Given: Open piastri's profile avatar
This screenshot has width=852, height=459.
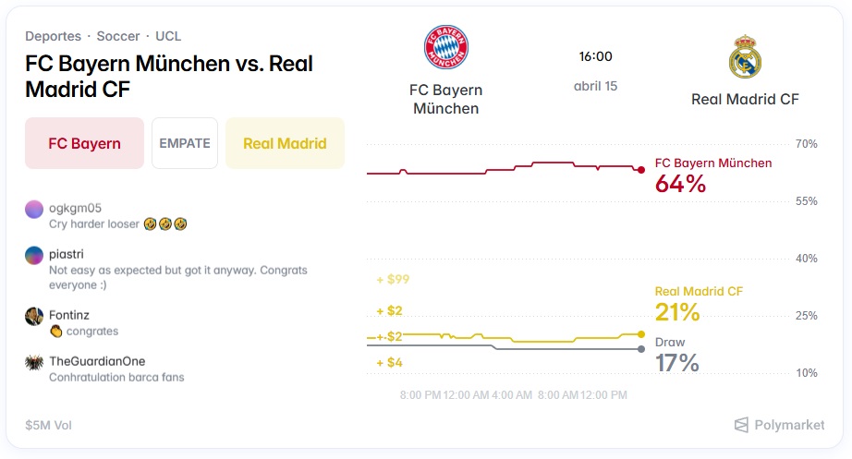Looking at the screenshot, I should click(x=34, y=255).
